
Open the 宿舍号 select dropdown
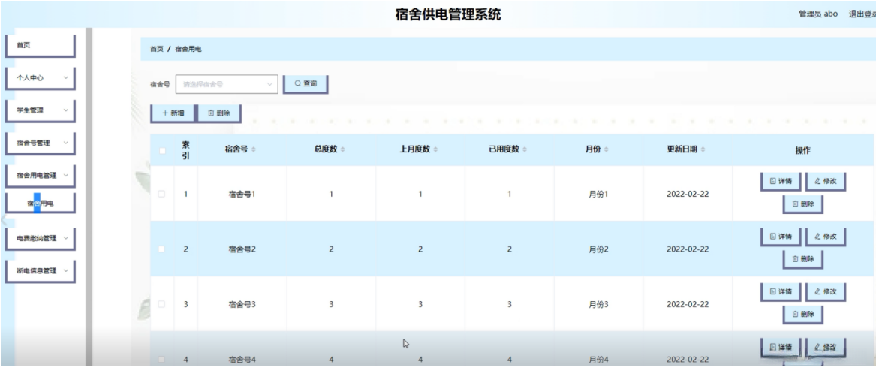tap(227, 84)
